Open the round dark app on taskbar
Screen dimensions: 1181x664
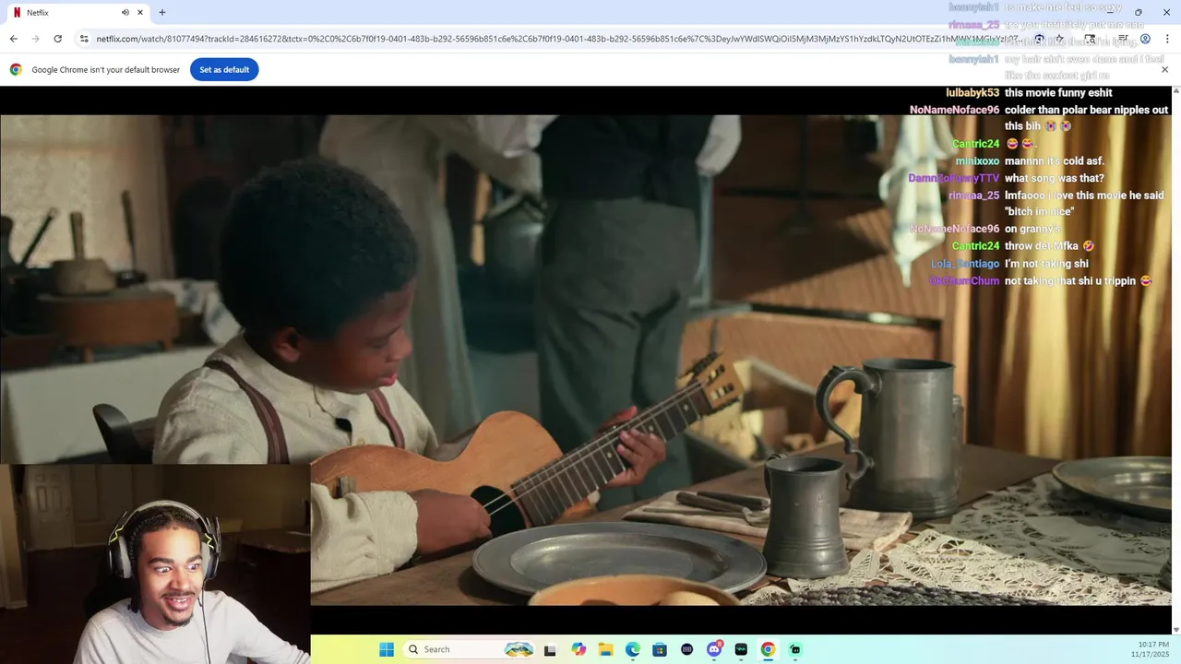point(686,649)
